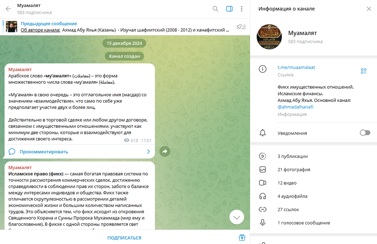Expand comments via Прокомментировать chevron arrow
The width and height of the screenshot is (377, 244).
[x=148, y=151]
